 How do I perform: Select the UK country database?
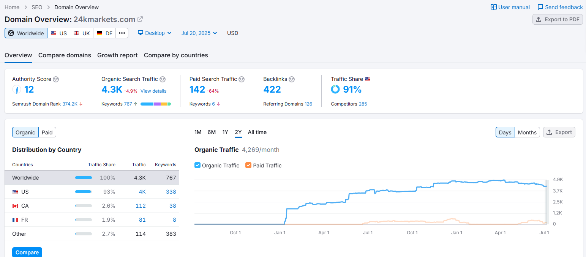pyautogui.click(x=82, y=33)
